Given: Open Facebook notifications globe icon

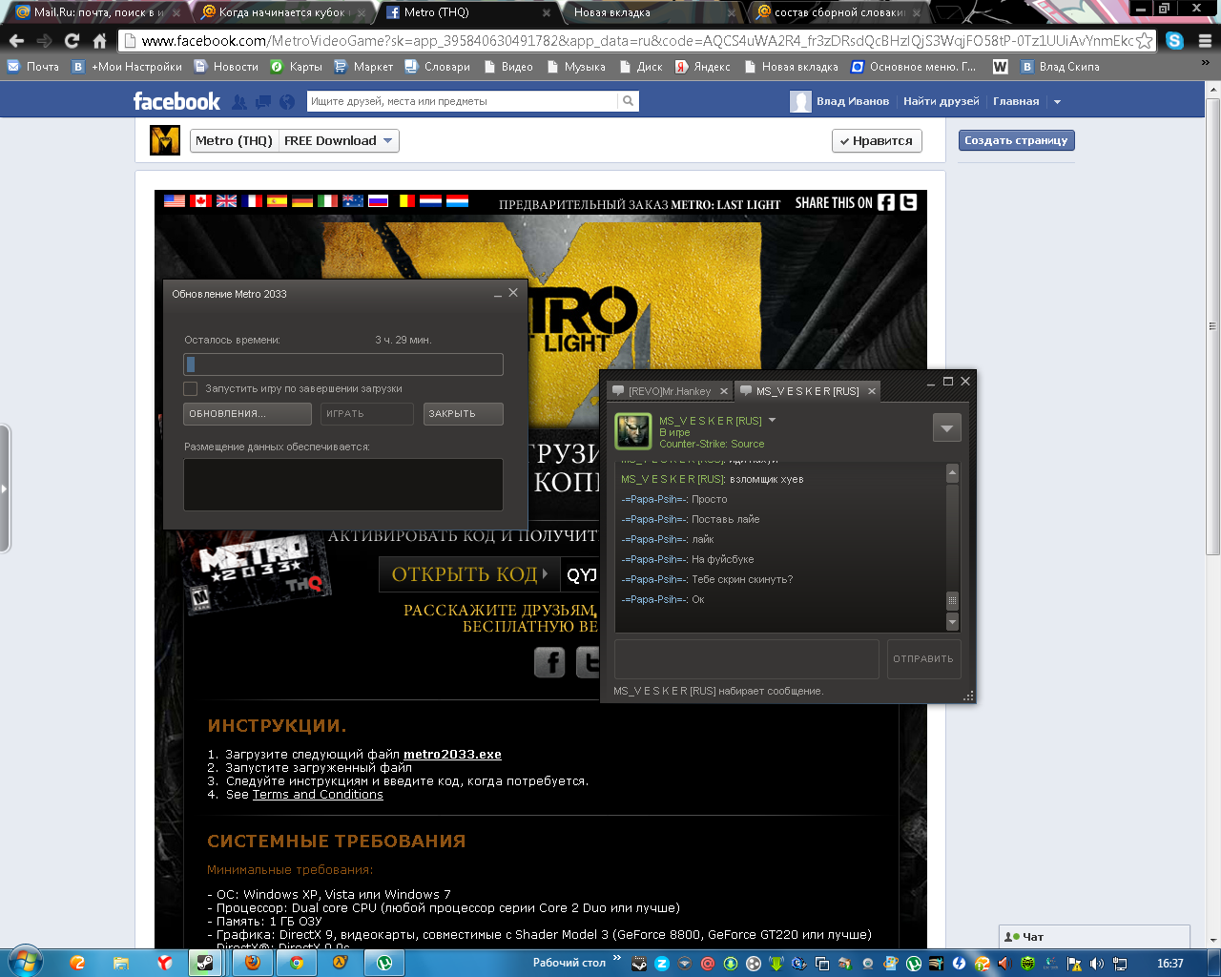Looking at the screenshot, I should [x=285, y=102].
